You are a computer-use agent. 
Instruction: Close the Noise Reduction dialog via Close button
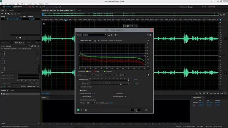click(146, 110)
